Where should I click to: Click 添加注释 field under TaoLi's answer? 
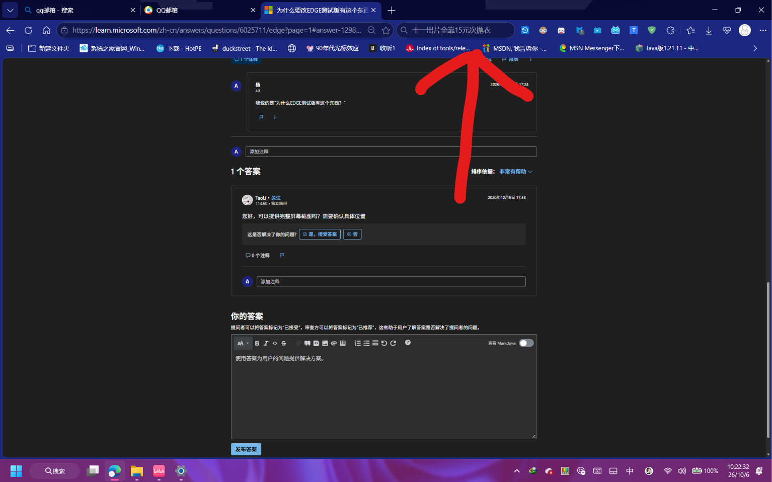pyautogui.click(x=391, y=282)
